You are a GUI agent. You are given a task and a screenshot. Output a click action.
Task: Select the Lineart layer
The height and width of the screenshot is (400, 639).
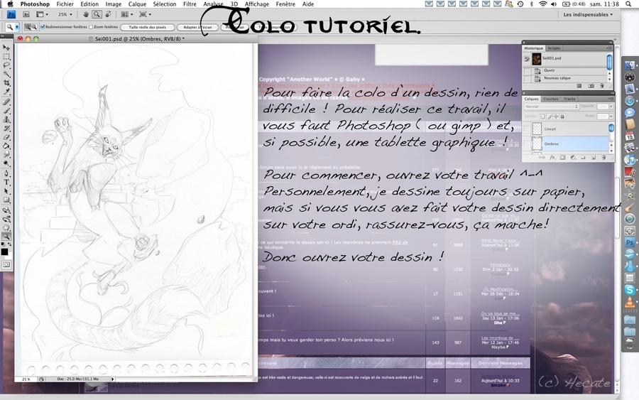coord(567,129)
